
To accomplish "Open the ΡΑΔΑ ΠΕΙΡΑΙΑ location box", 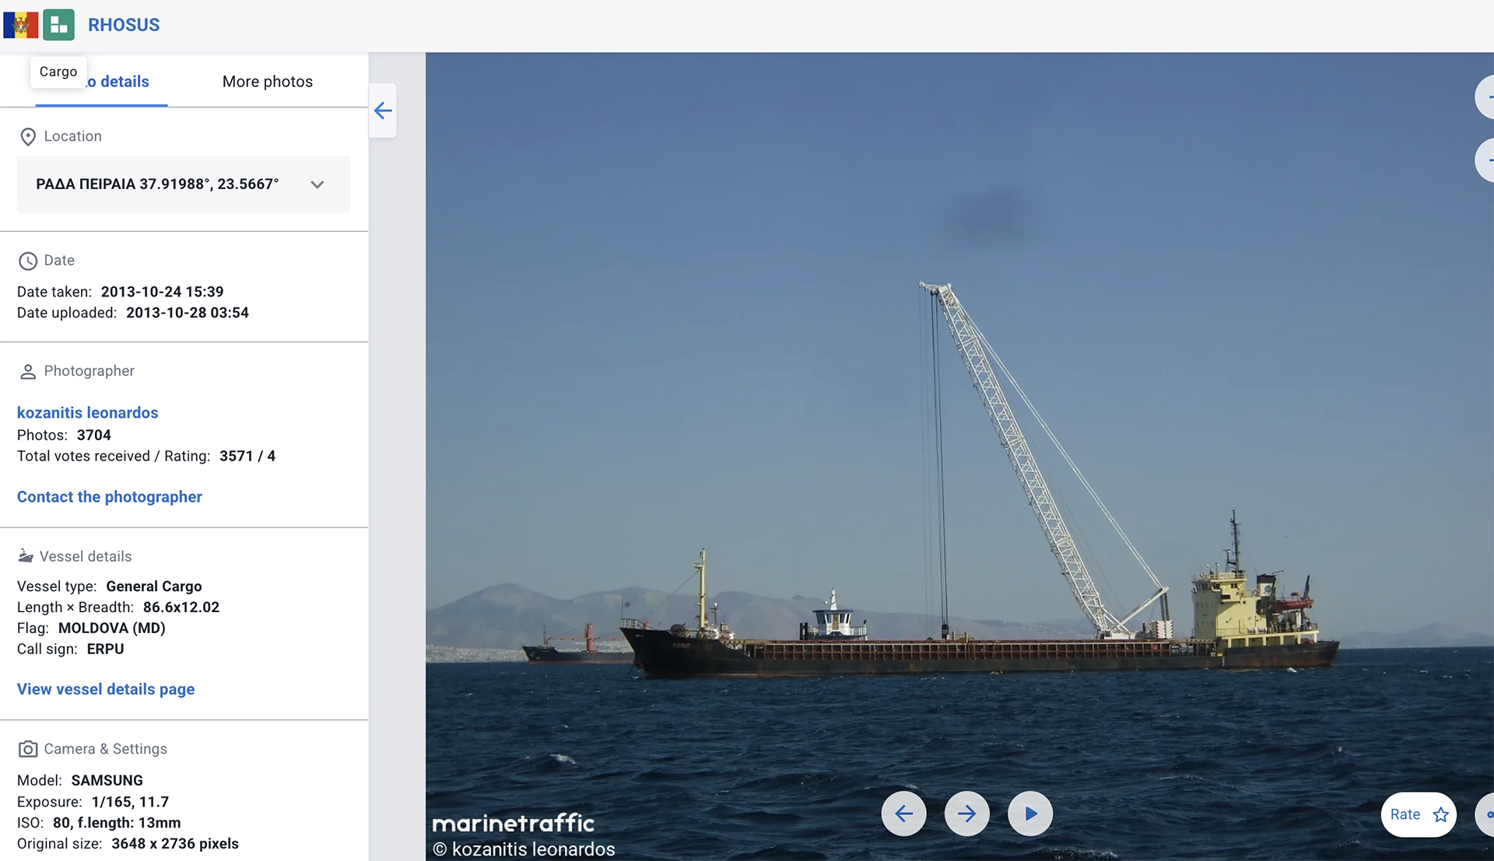I will [157, 184].
